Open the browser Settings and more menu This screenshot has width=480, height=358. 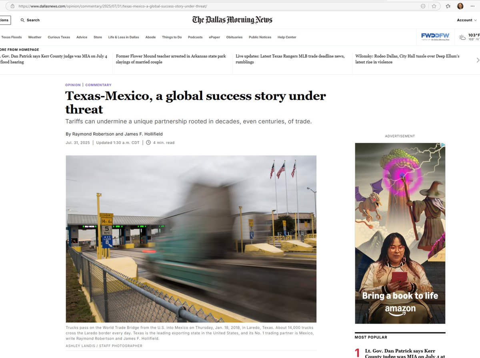pos(472,6)
